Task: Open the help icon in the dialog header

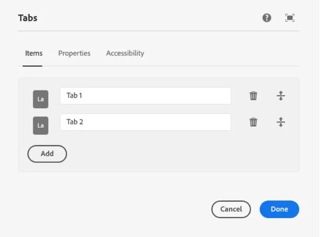Action: pos(267,18)
